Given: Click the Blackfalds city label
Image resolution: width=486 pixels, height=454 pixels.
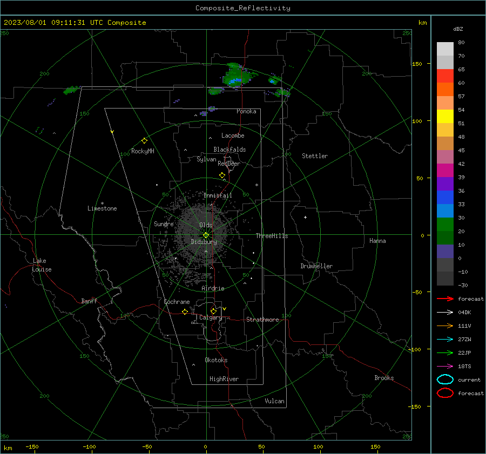Looking at the screenshot, I should point(230,150).
